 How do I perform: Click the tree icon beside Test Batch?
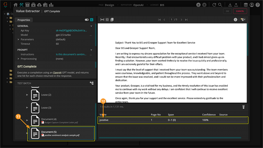(92, 83)
